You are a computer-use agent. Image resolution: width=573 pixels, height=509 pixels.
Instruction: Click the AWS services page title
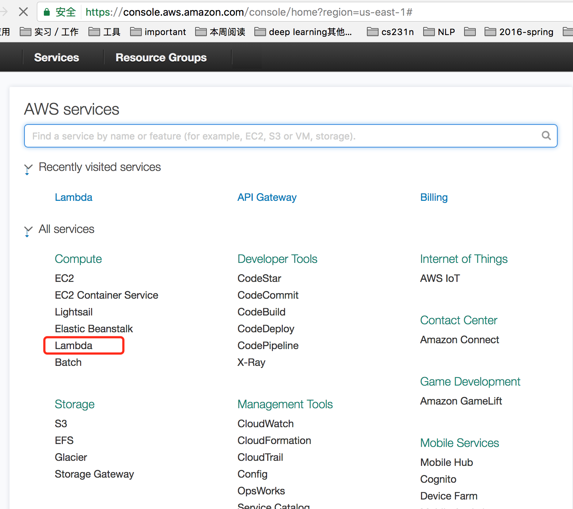pyautogui.click(x=72, y=109)
